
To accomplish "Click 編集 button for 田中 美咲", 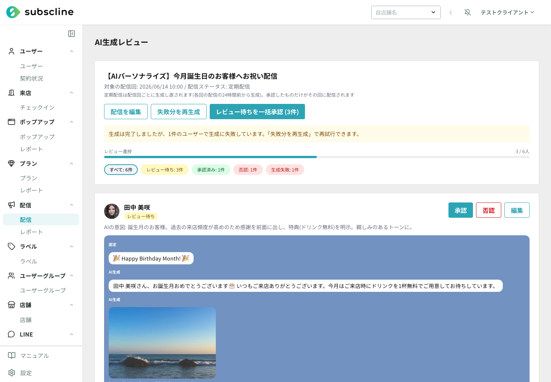I will (x=517, y=210).
